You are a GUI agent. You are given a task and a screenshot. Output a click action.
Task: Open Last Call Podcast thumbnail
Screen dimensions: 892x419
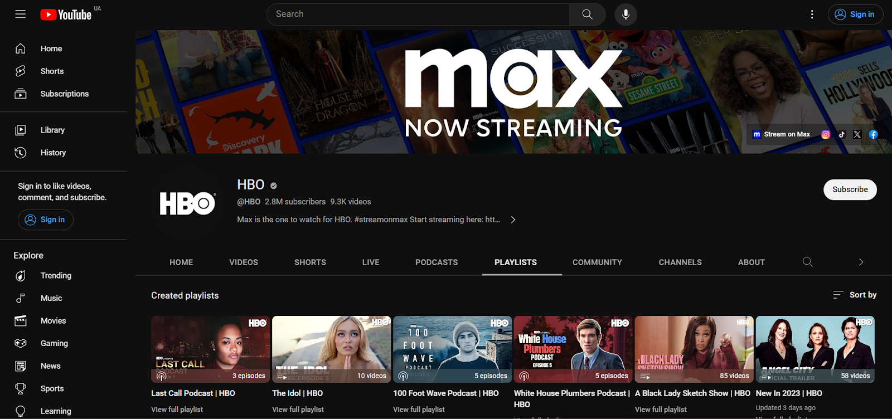210,349
